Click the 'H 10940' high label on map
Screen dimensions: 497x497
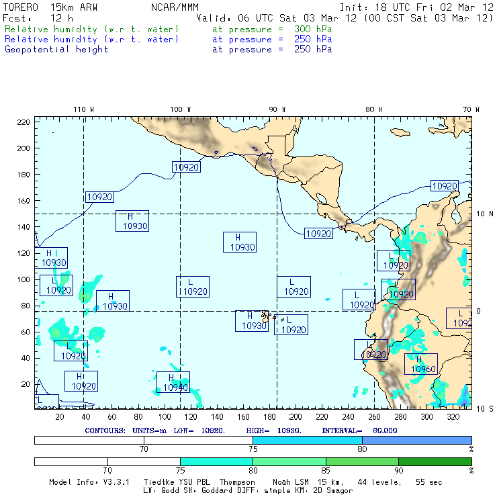click(x=173, y=382)
